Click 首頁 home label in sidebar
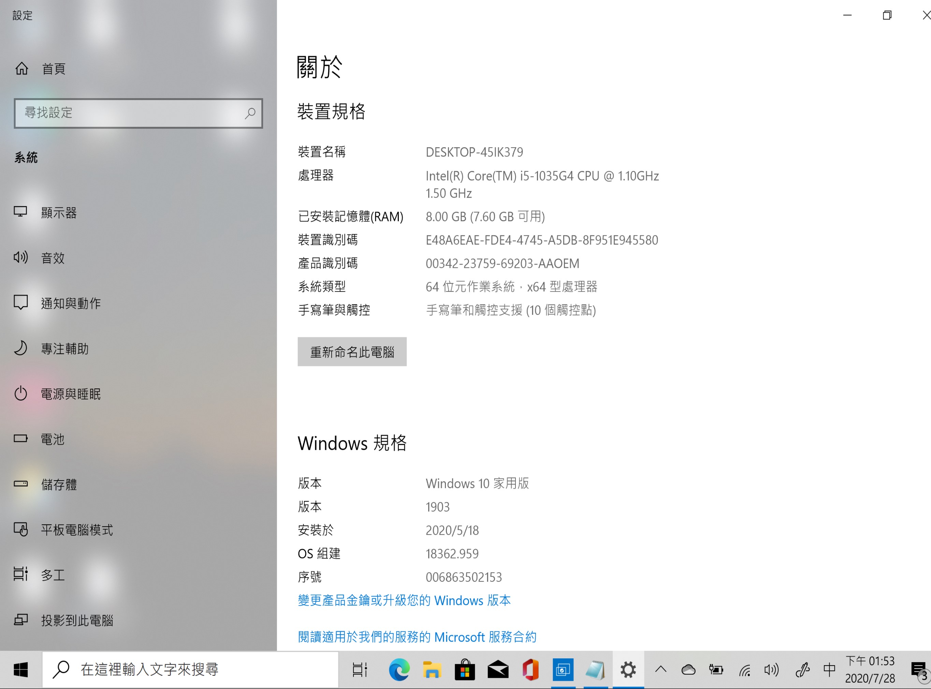 click(x=54, y=69)
